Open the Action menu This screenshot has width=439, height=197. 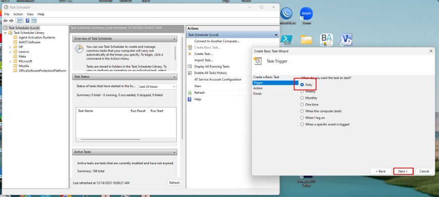click(18, 14)
